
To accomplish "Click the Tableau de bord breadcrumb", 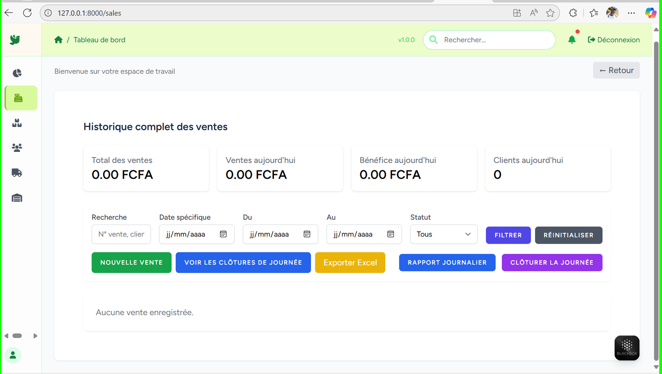I will (x=99, y=40).
